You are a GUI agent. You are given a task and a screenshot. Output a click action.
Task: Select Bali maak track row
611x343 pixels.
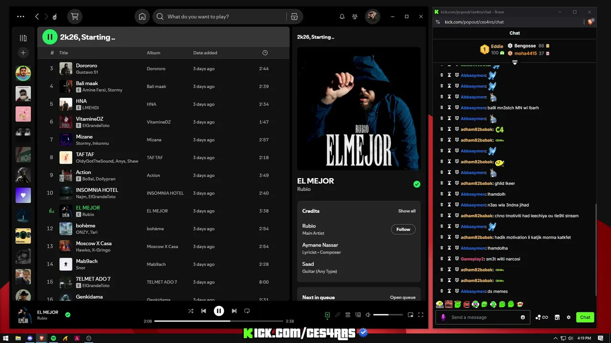pos(163,86)
